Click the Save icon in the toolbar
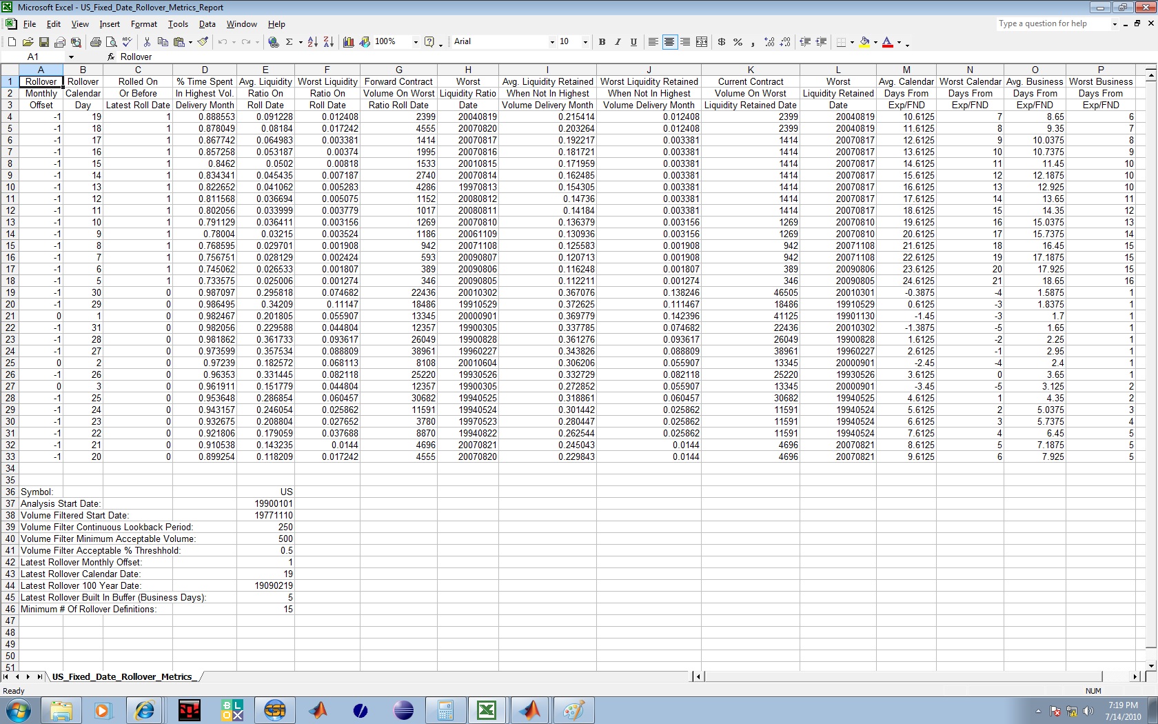1158x724 pixels. [x=43, y=42]
